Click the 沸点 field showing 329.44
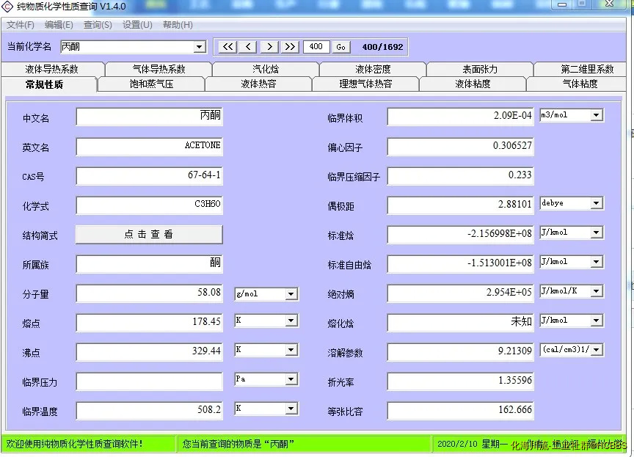This screenshot has width=634, height=457. [x=149, y=351]
